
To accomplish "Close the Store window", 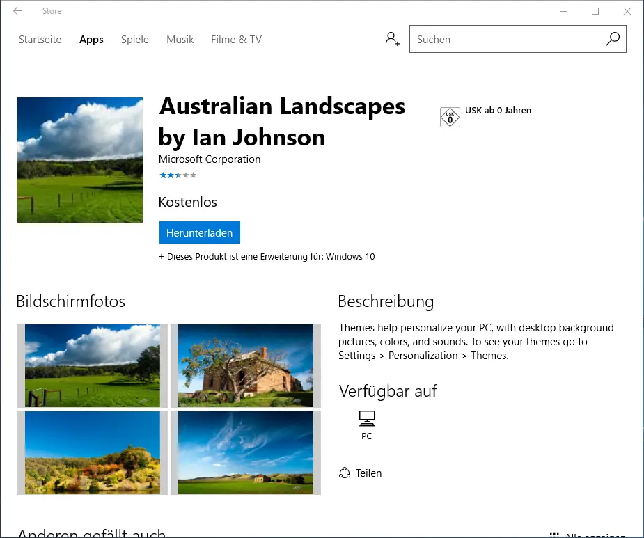I will coord(627,11).
